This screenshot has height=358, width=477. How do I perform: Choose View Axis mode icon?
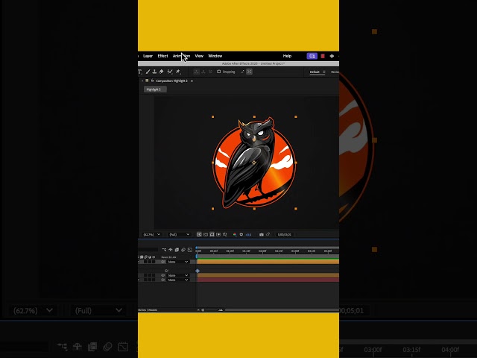tap(210, 72)
